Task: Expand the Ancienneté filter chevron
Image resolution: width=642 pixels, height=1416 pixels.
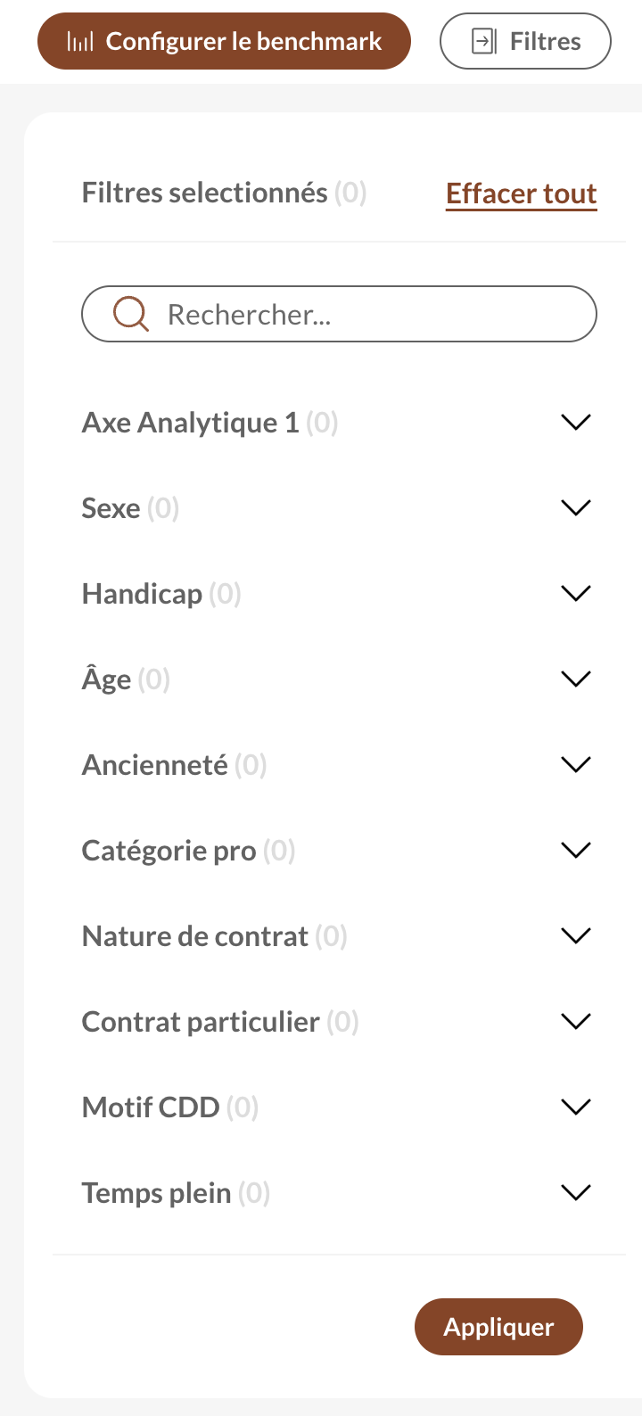Action: [x=576, y=764]
